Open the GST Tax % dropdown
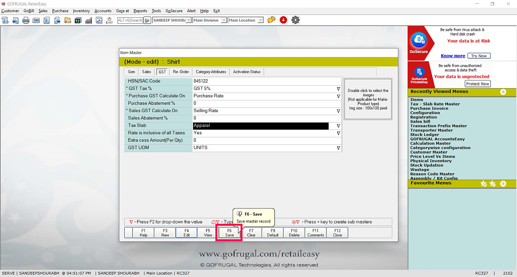This screenshot has height=277, width=517. pos(338,89)
